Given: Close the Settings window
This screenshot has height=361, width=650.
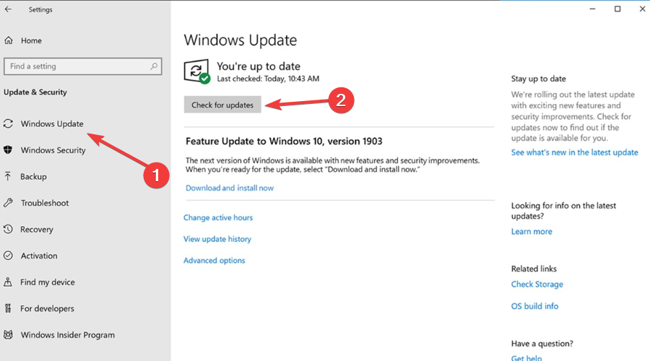Looking at the screenshot, I should (642, 9).
